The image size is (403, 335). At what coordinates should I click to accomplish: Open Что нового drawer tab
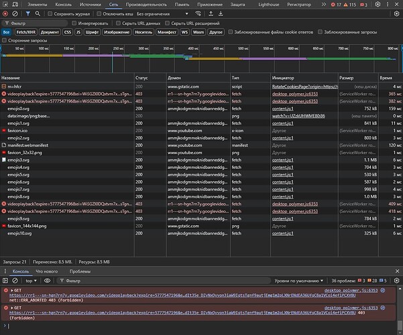pos(47,271)
